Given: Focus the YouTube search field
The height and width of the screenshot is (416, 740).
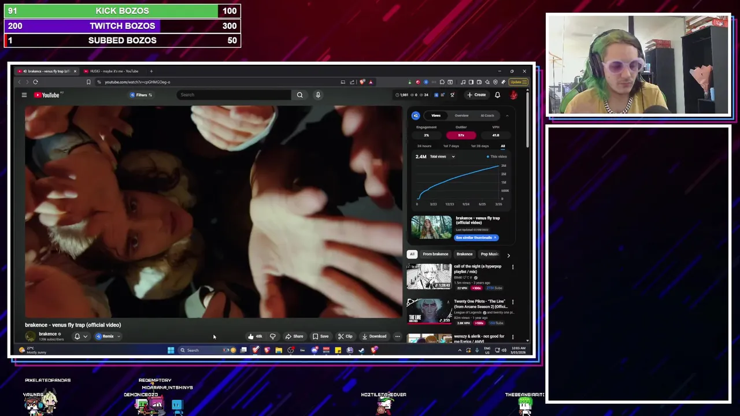Looking at the screenshot, I should click(x=234, y=95).
